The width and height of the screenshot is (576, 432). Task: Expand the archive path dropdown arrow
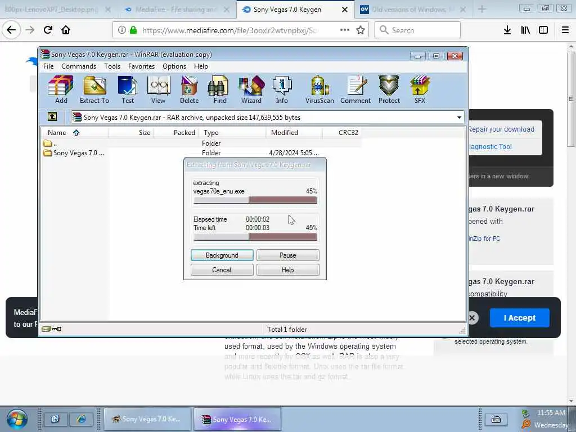coord(459,118)
